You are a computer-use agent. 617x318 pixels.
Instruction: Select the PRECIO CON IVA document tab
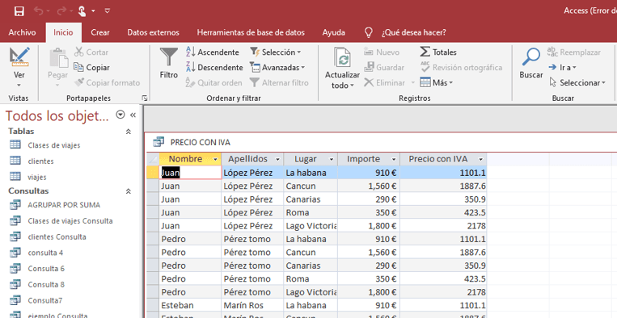coord(192,142)
